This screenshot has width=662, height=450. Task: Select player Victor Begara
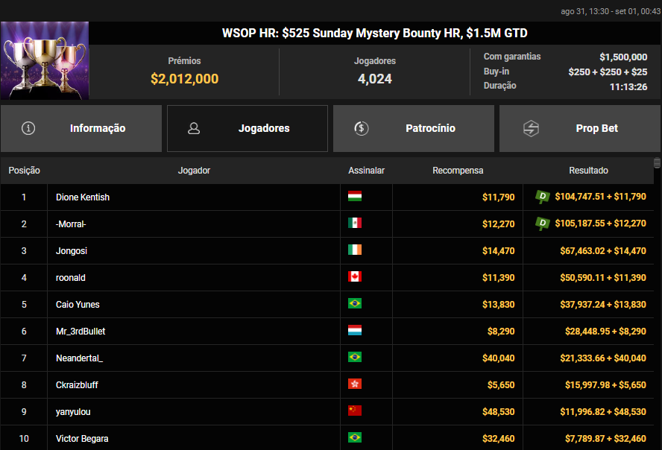pos(82,439)
